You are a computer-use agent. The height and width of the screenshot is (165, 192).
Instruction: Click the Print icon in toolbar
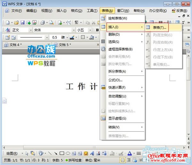tap(43, 22)
